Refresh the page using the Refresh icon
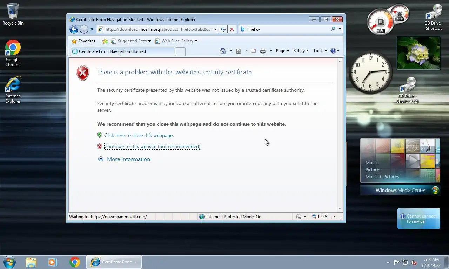The width and height of the screenshot is (449, 269). click(223, 29)
